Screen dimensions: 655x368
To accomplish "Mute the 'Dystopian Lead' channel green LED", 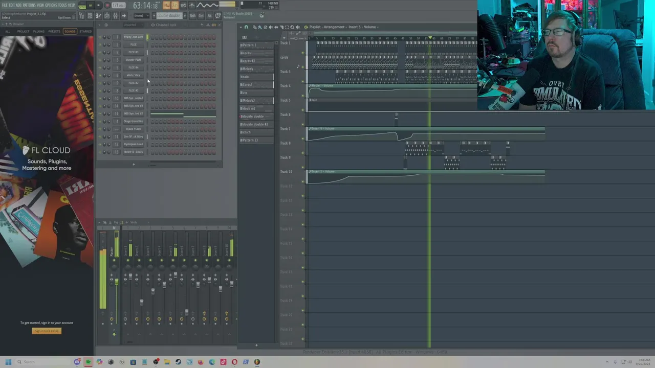I will point(100,144).
